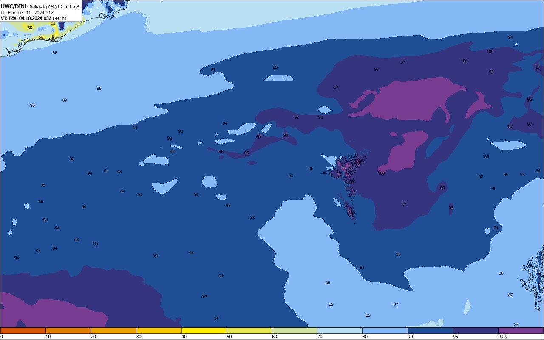Click the '40' tick label on legend

[184, 337]
